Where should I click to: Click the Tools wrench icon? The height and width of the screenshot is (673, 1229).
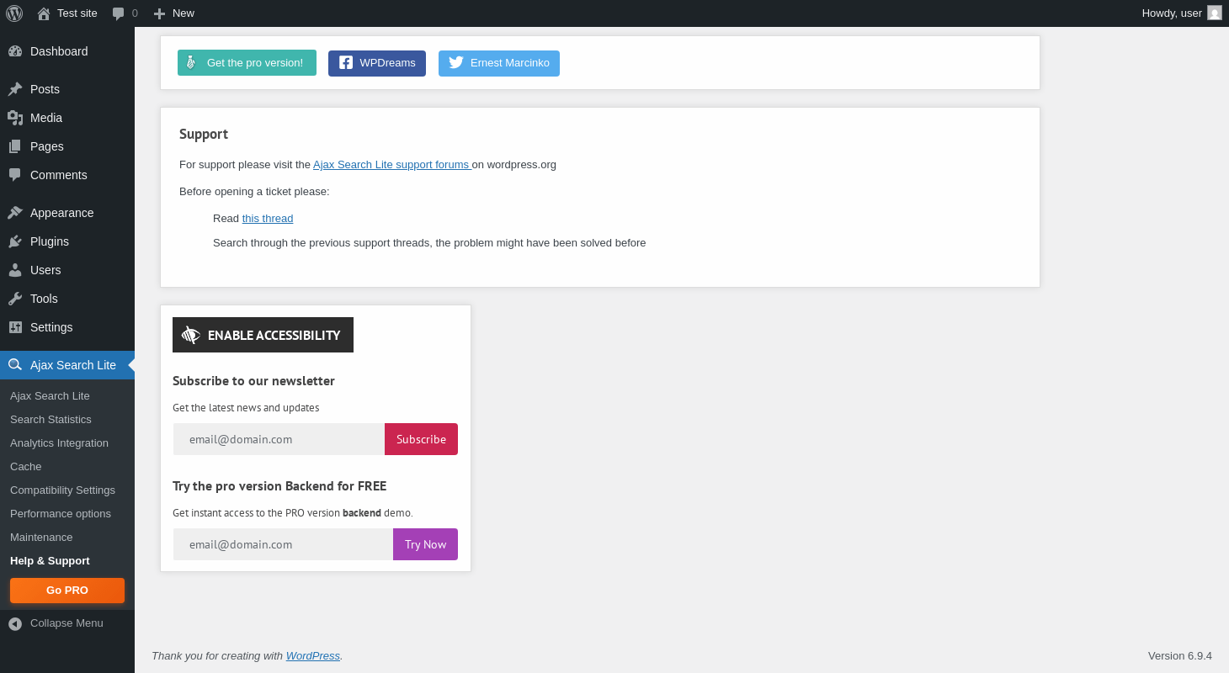pyautogui.click(x=15, y=299)
